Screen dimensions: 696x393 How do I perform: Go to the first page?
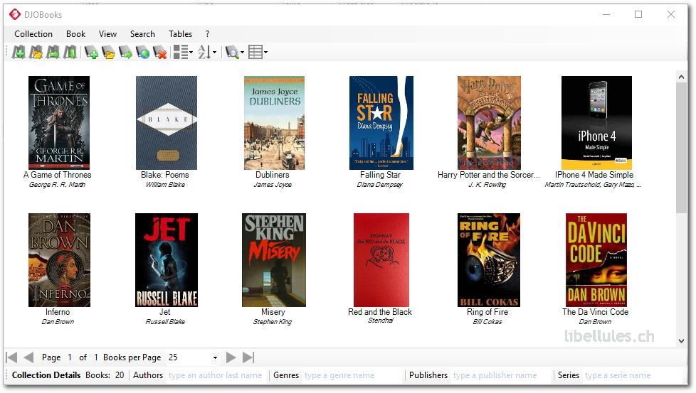click(x=12, y=357)
